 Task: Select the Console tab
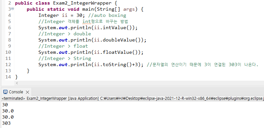click(x=16, y=92)
